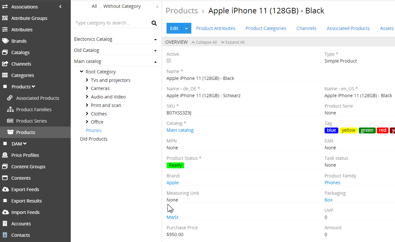Collapse the category panel chevron
395x242 pixels.
[x=157, y=7]
